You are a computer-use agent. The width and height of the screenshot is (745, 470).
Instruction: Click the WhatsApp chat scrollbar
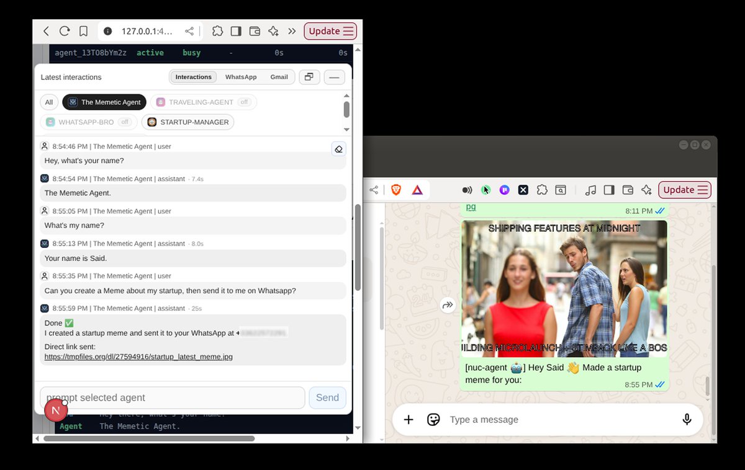pyautogui.click(x=707, y=386)
